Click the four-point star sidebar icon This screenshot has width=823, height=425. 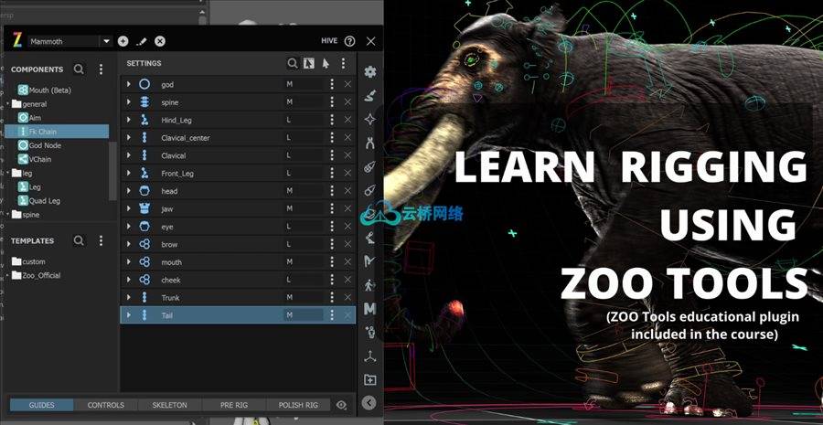coord(370,119)
